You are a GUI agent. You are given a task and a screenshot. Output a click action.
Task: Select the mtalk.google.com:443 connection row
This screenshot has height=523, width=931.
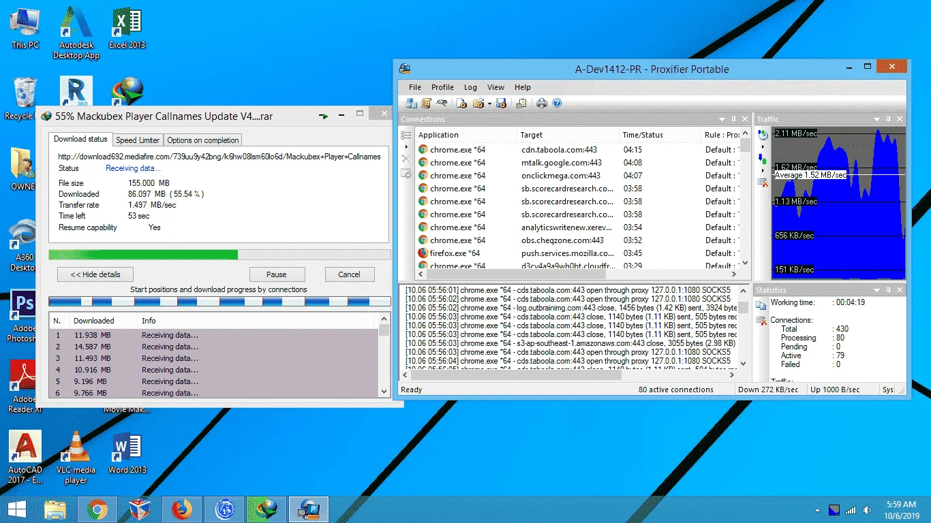click(577, 163)
